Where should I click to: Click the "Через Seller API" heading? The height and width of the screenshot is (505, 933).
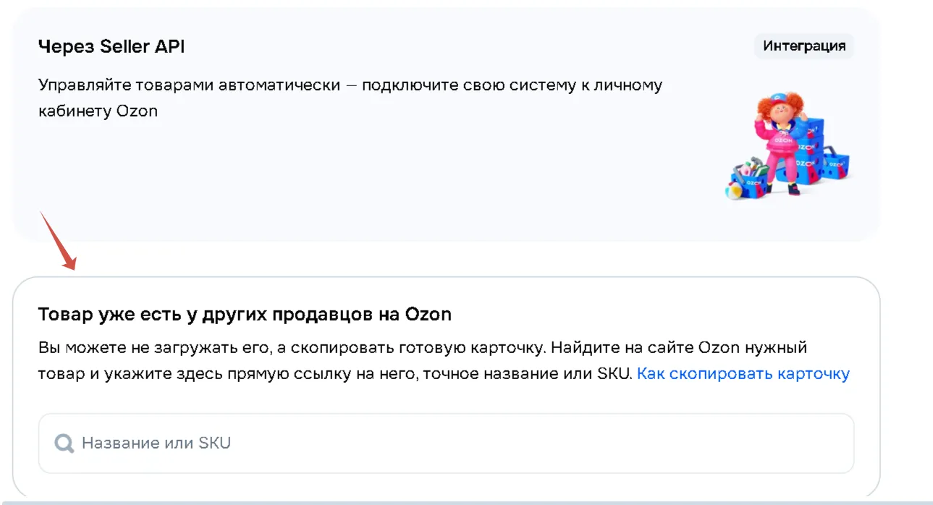tap(111, 47)
